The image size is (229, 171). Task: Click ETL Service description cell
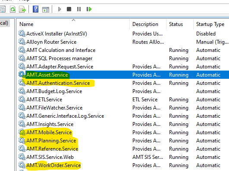tap(145, 100)
